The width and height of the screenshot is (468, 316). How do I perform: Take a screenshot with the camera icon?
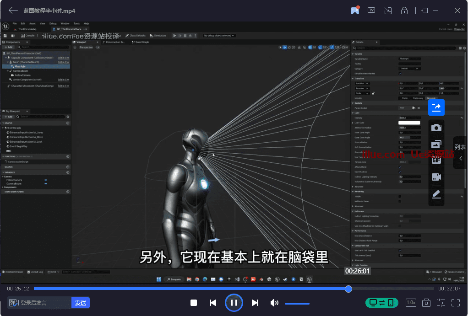point(436,128)
